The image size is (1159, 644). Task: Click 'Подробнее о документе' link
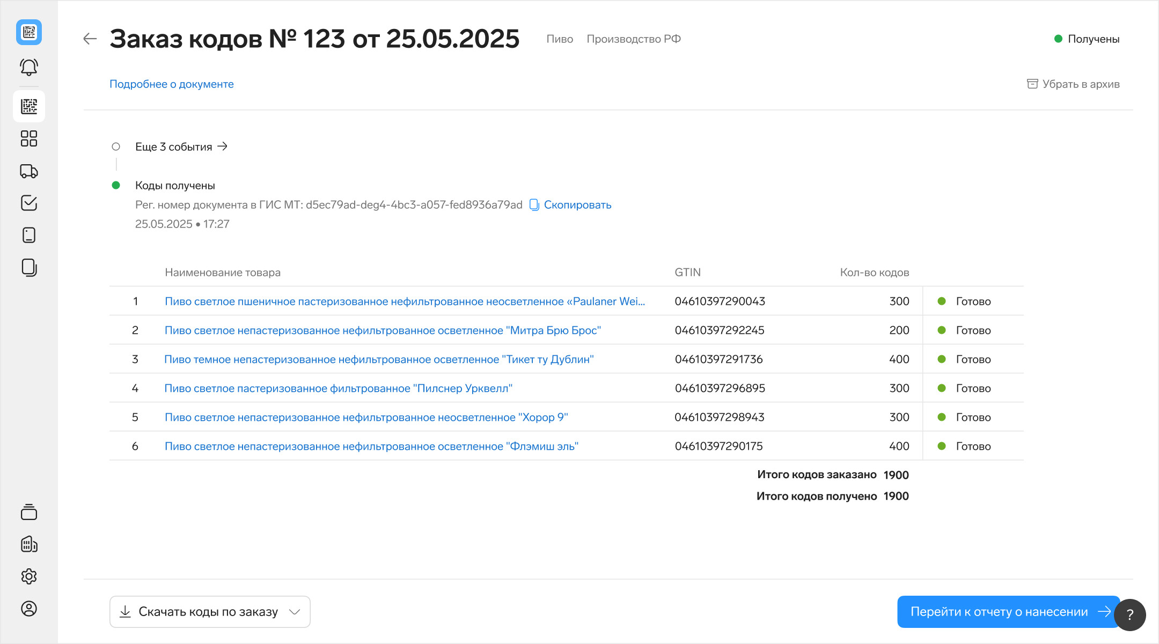click(x=172, y=84)
